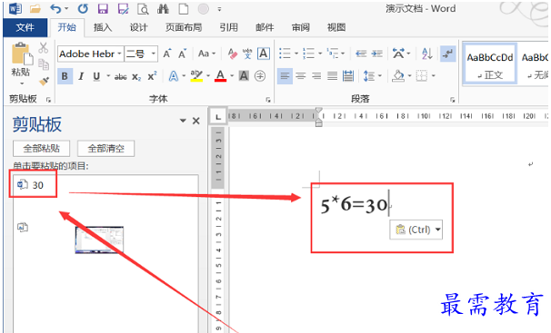Open bullets list dropdown arrow

coord(296,54)
